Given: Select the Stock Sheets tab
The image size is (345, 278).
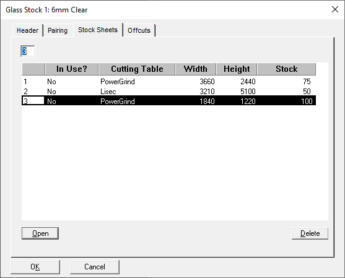Looking at the screenshot, I should (x=98, y=30).
